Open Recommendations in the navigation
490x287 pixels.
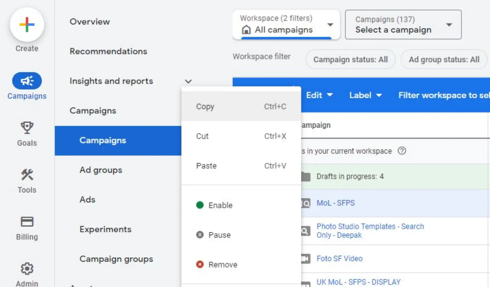pos(108,51)
